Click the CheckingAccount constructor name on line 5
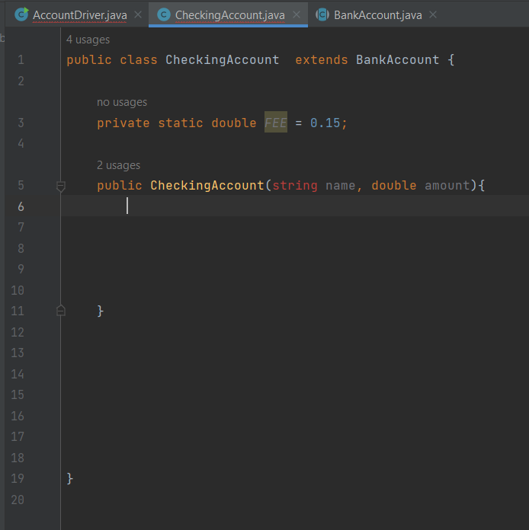This screenshot has width=529, height=530. coord(207,186)
